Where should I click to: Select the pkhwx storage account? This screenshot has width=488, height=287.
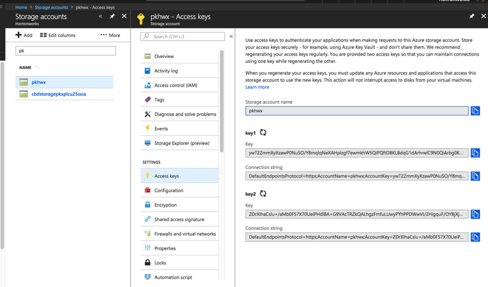tap(64, 82)
